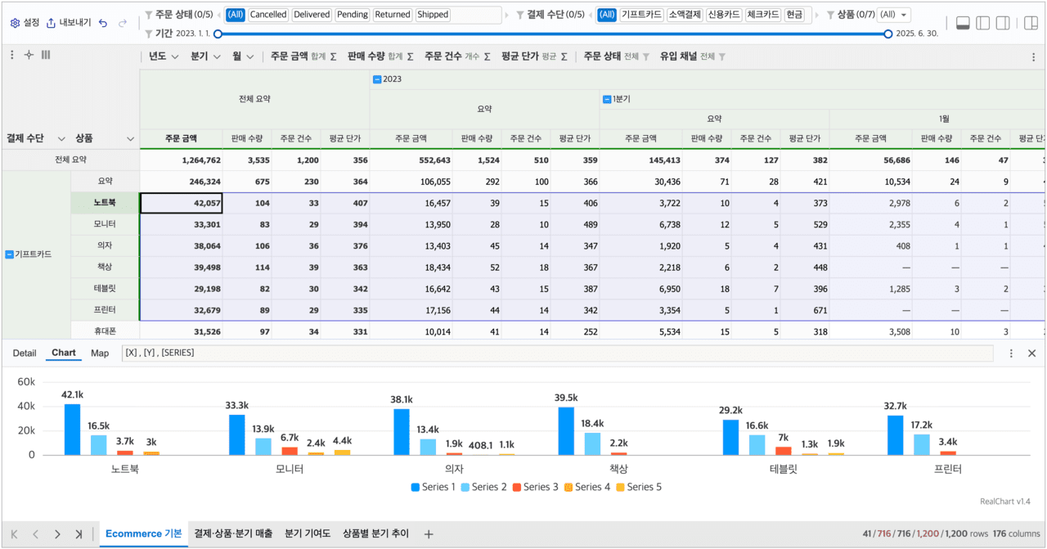
Task: Select the Chart tab
Action: click(63, 353)
